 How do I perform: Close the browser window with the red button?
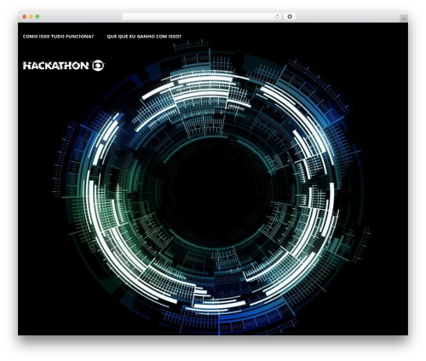25,16
